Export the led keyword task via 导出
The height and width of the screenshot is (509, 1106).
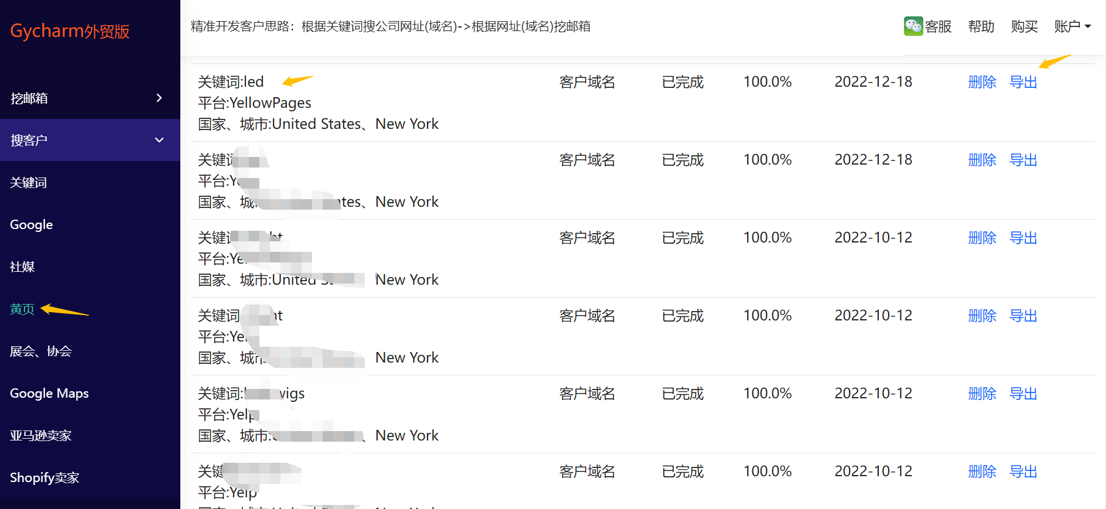click(x=1023, y=82)
